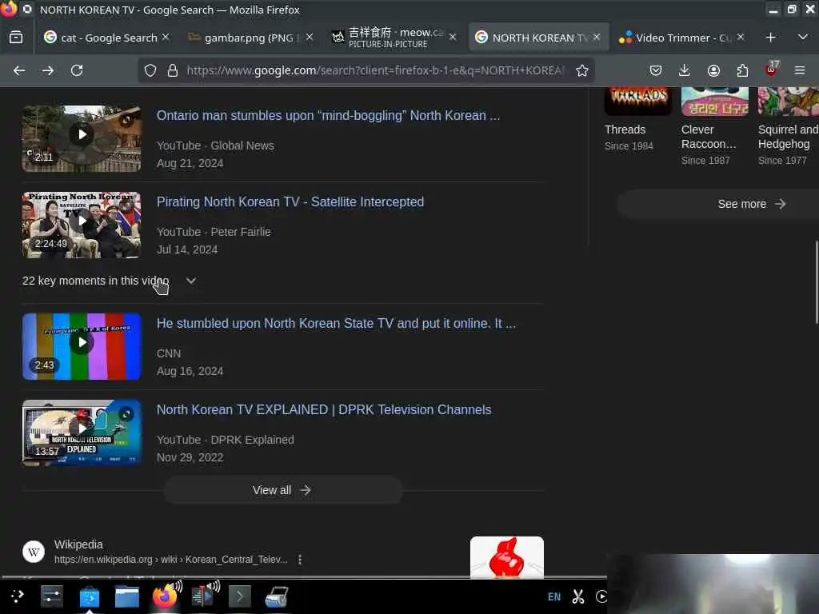
Task: Open a new tab with plus
Action: tap(770, 38)
